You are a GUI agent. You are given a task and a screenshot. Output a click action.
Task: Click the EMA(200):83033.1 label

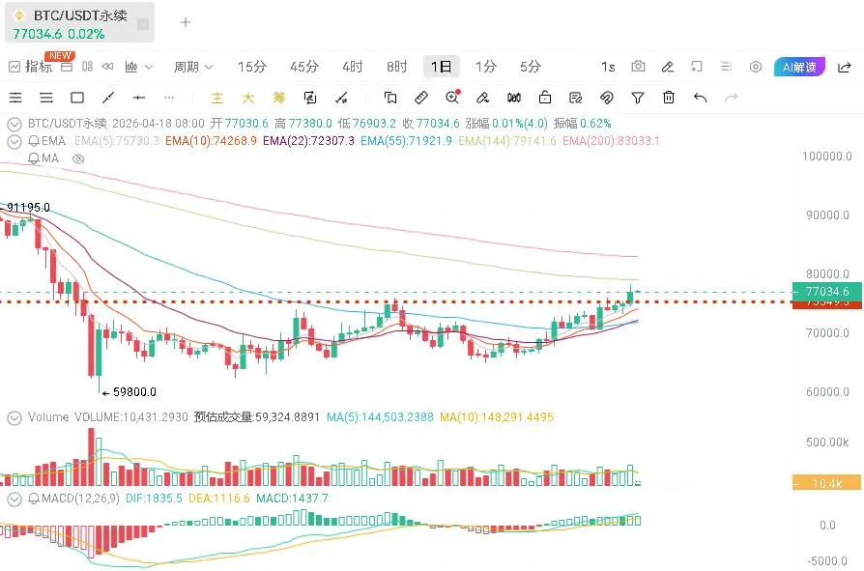coord(611,141)
